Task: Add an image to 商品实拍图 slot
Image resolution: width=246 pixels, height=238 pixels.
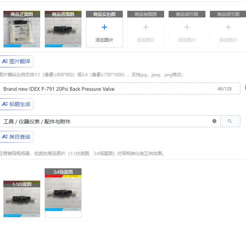Action: click(104, 29)
